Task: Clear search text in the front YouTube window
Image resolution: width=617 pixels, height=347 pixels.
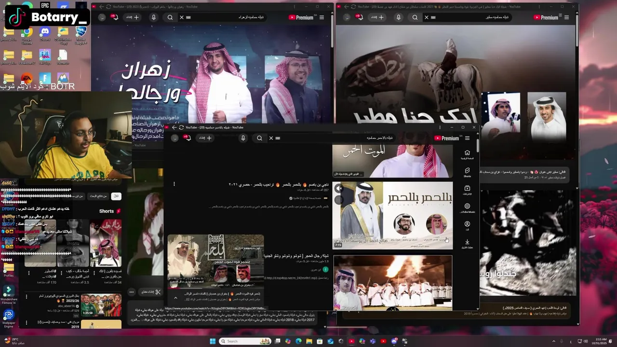Action: click(x=271, y=138)
